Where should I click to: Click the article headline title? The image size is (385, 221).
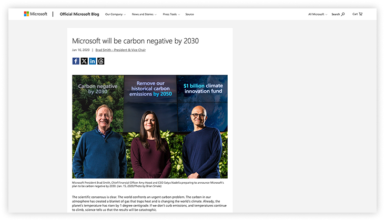135,40
